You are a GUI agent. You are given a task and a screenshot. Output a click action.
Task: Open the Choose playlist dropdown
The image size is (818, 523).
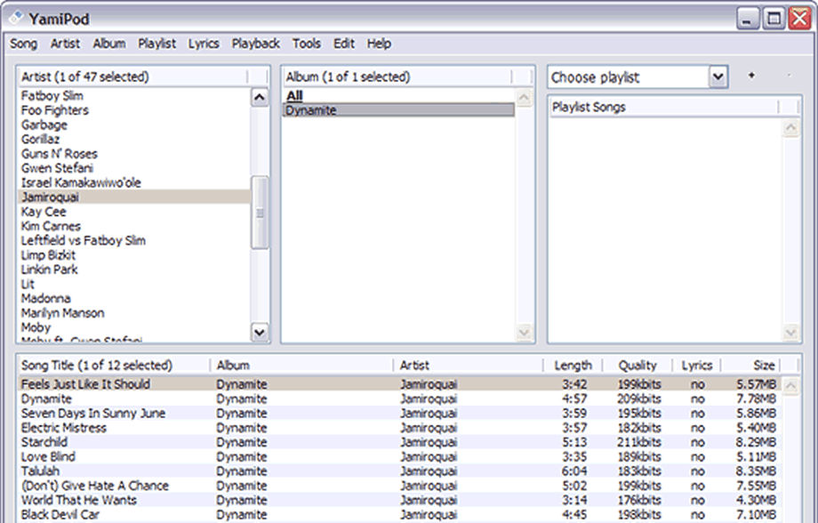click(x=718, y=77)
